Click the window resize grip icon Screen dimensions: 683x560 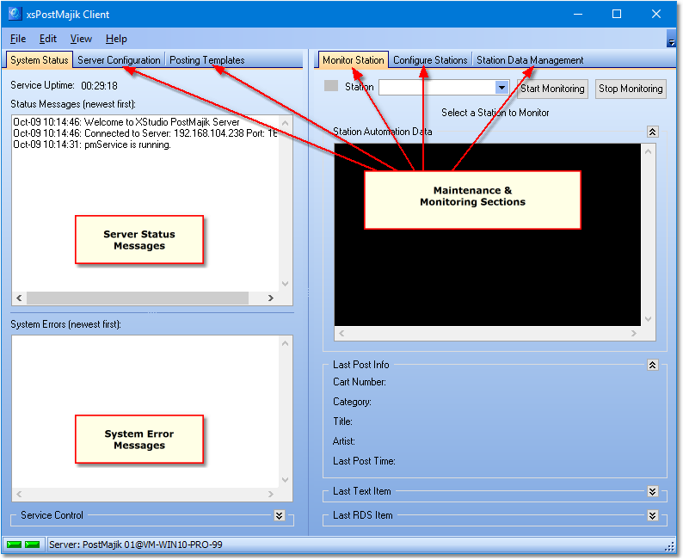(x=670, y=546)
